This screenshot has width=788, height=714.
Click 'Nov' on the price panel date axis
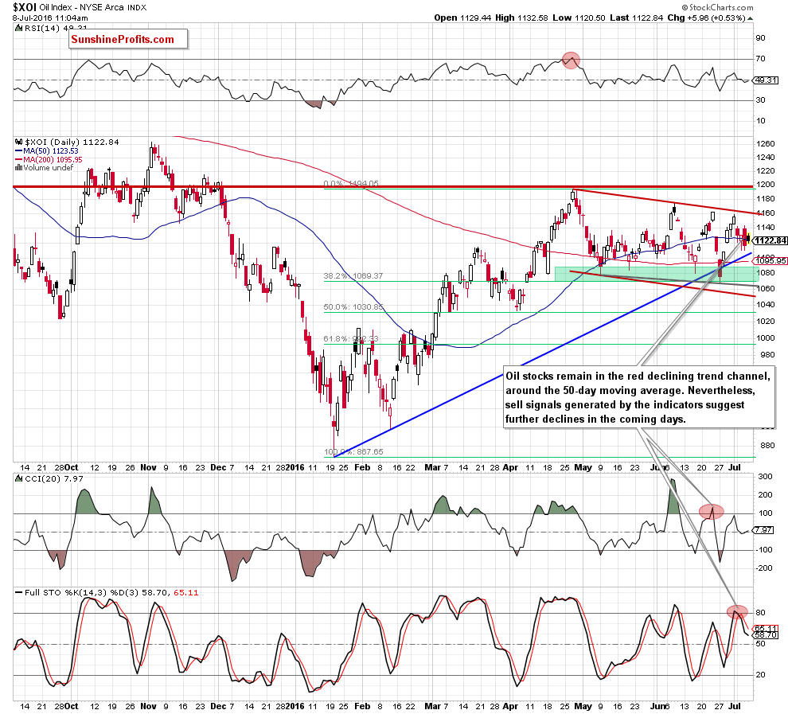[x=148, y=467]
